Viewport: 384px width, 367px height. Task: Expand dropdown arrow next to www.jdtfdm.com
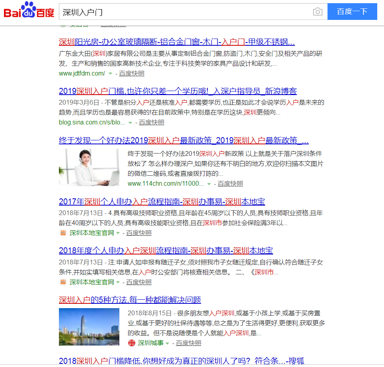[x=110, y=74]
